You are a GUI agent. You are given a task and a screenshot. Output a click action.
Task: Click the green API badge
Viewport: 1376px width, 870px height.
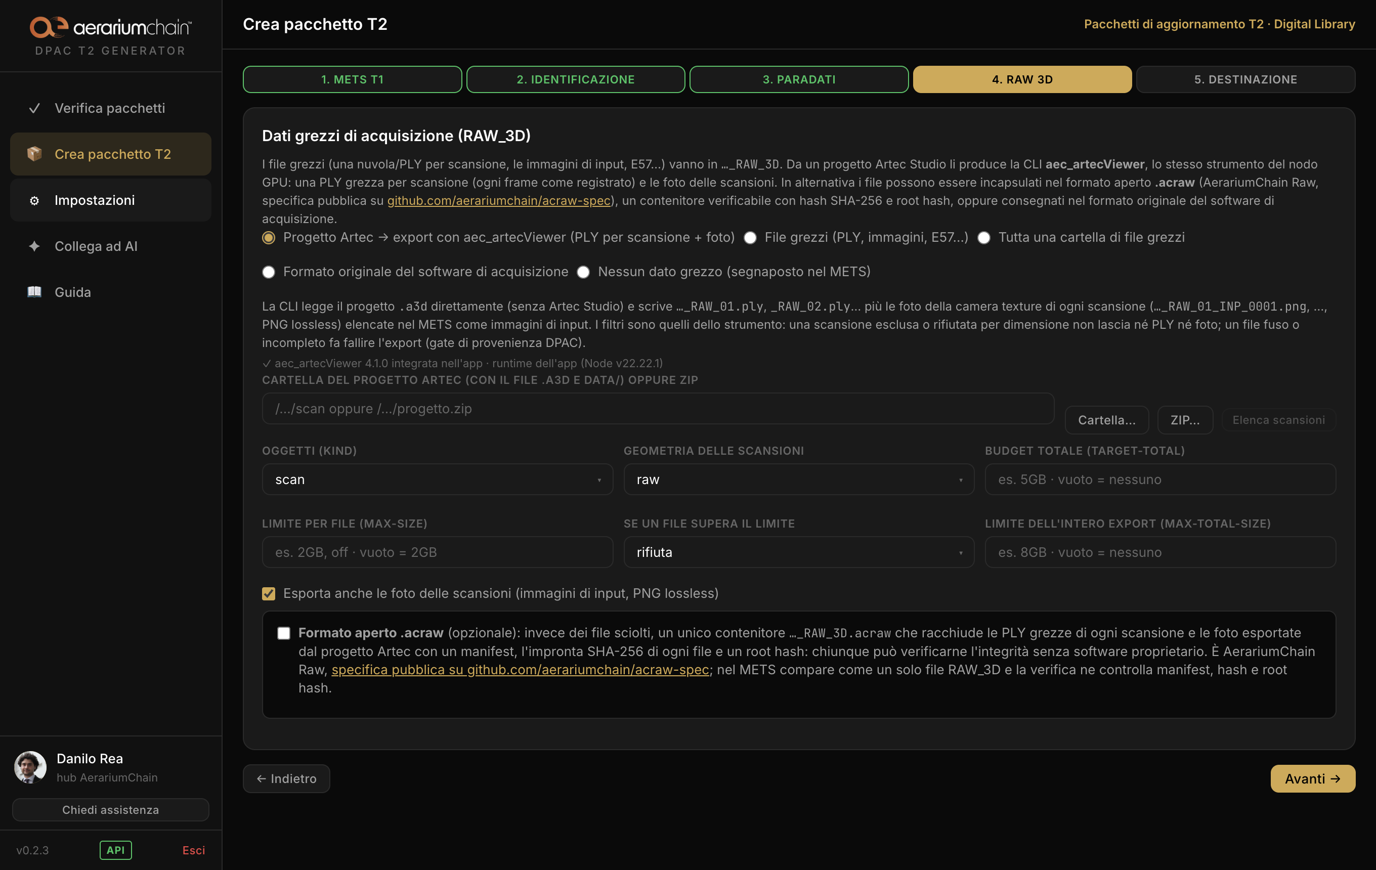115,850
